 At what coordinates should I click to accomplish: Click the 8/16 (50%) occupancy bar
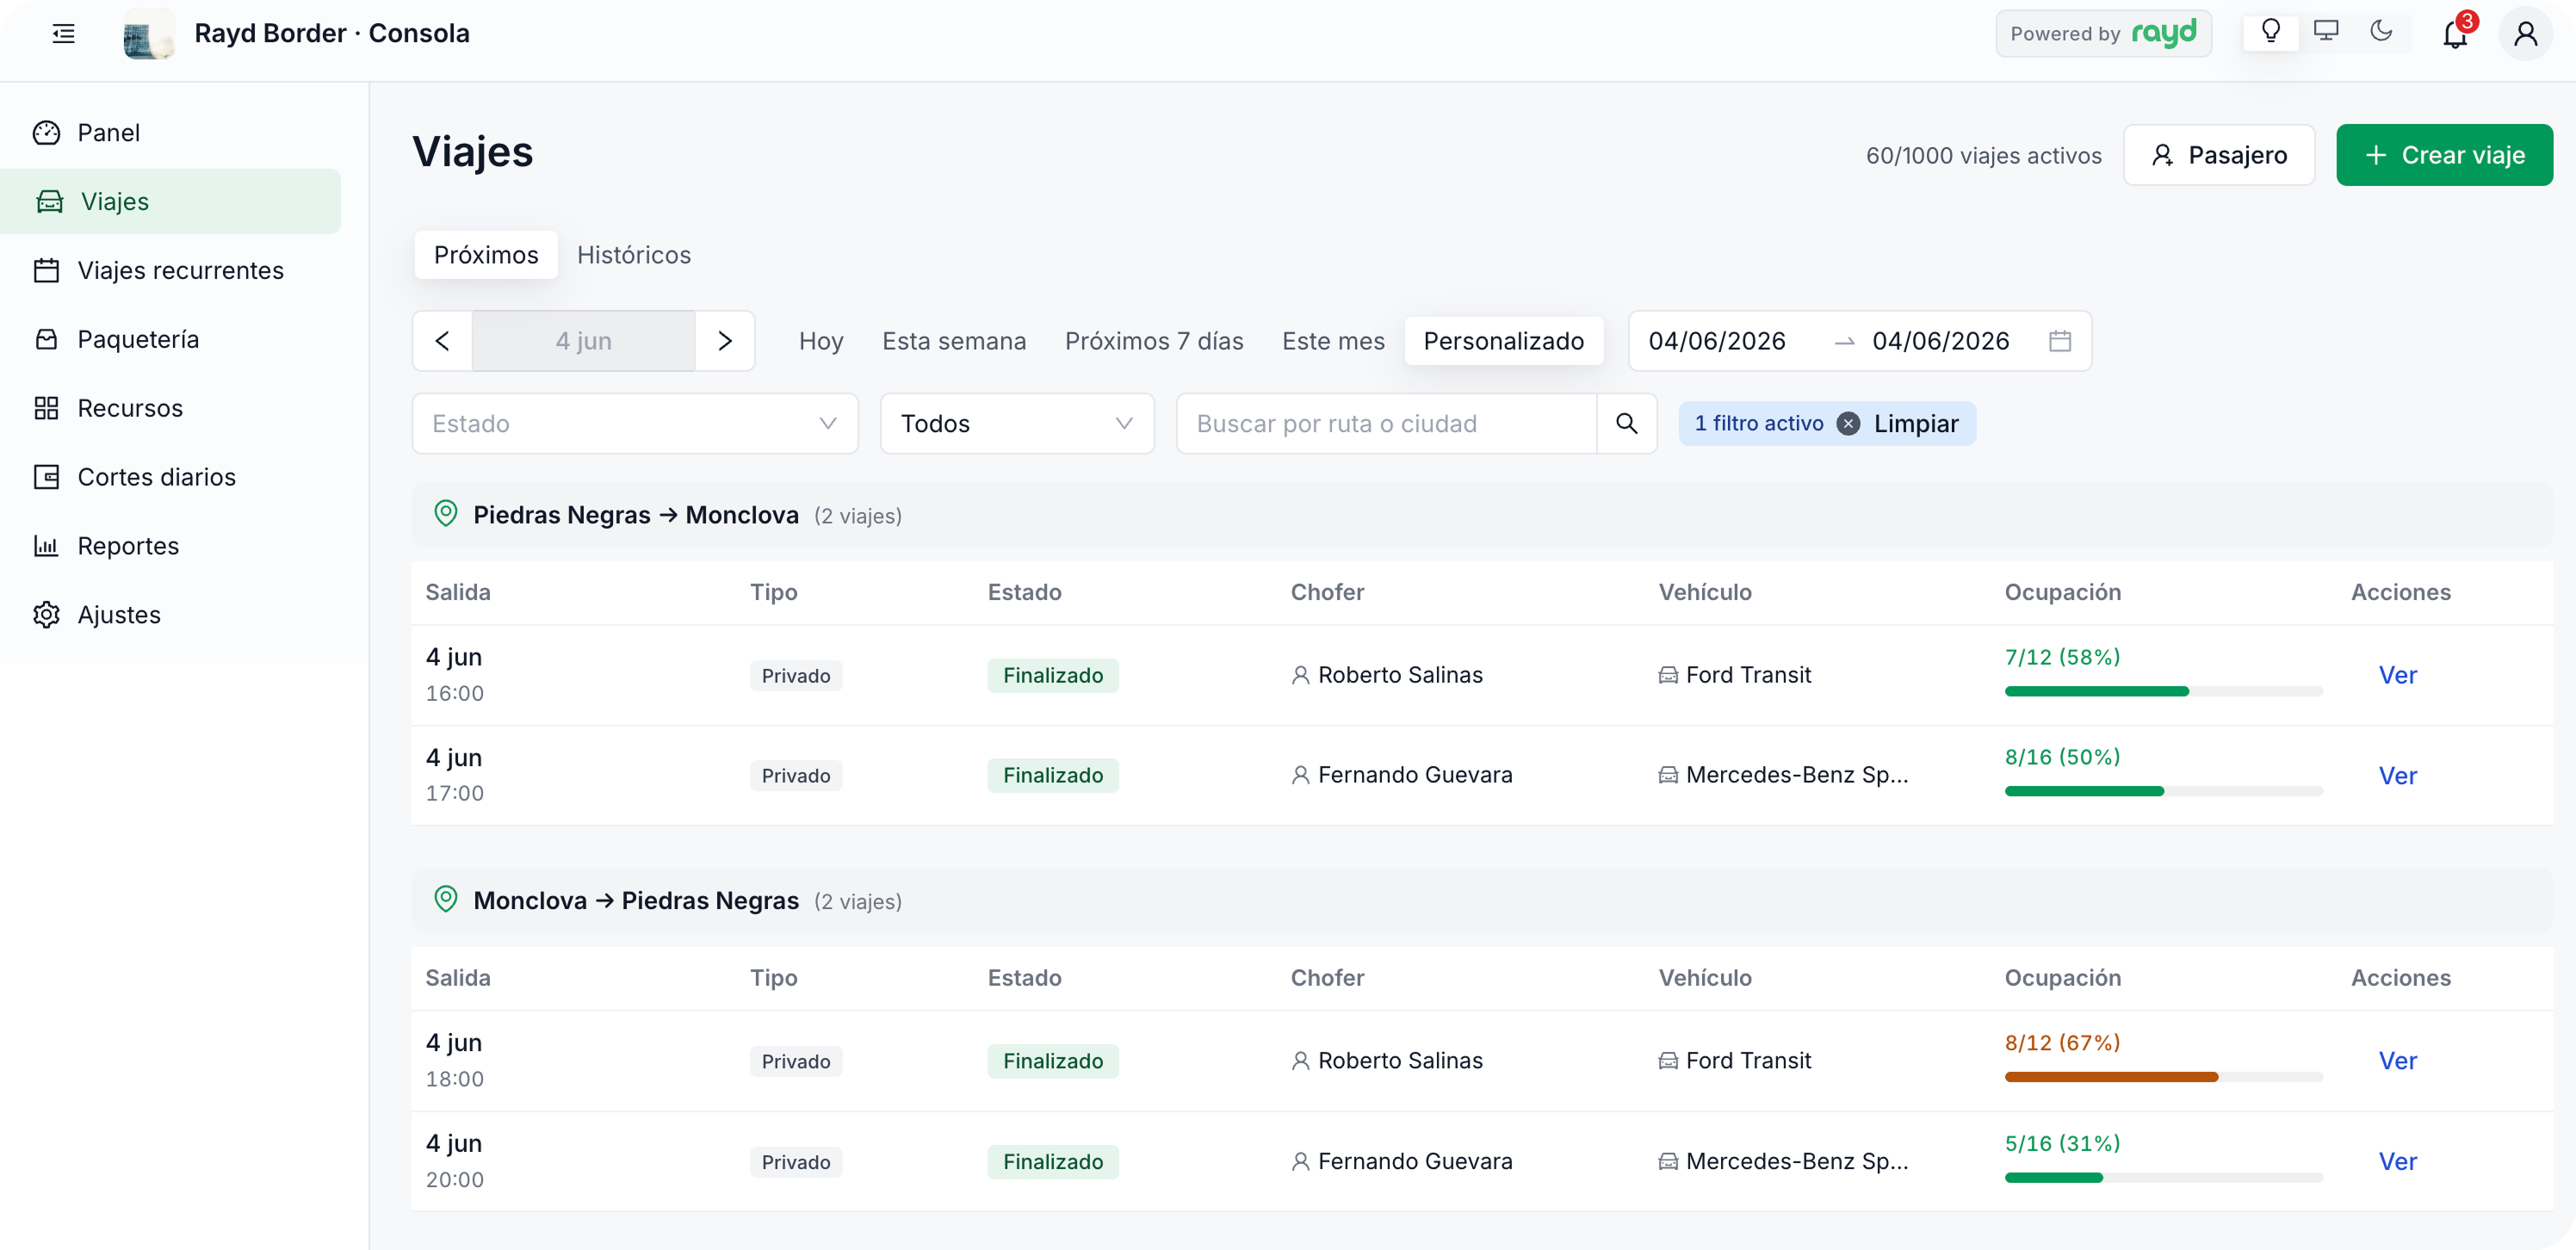2163,791
